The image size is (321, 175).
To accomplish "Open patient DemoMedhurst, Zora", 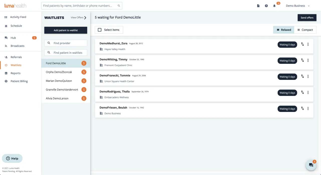I will coord(113,43).
